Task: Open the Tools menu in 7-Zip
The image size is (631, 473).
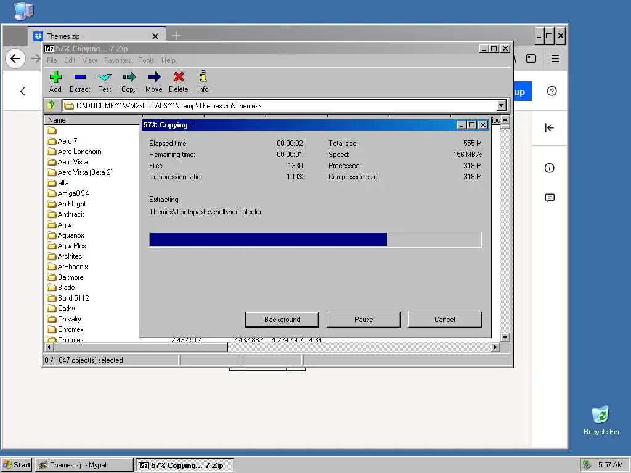Action: coord(146,60)
